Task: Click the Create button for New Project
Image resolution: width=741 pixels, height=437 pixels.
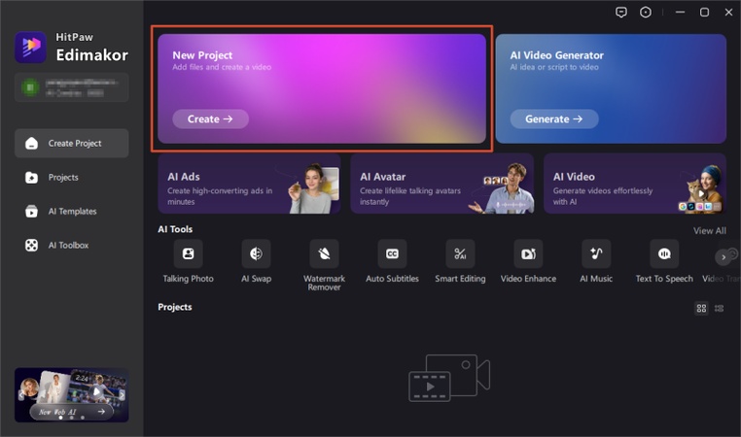Action: click(x=210, y=118)
